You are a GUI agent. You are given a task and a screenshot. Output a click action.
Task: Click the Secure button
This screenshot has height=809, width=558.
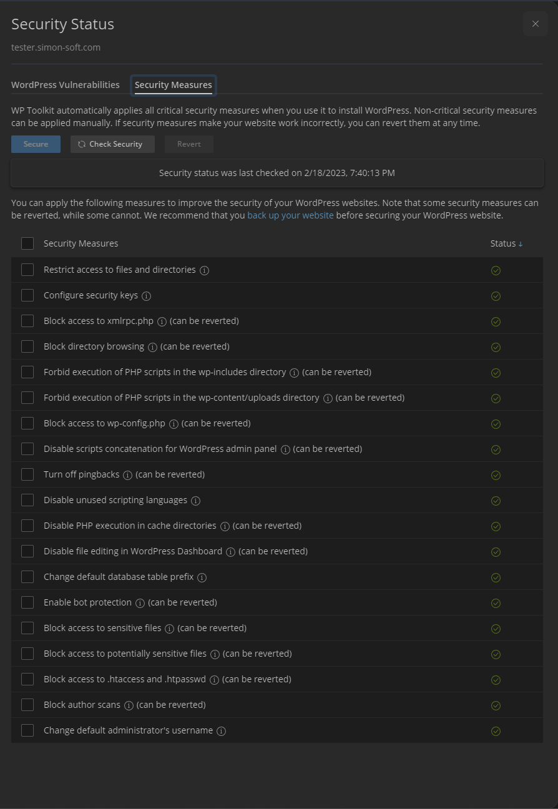[x=36, y=144]
